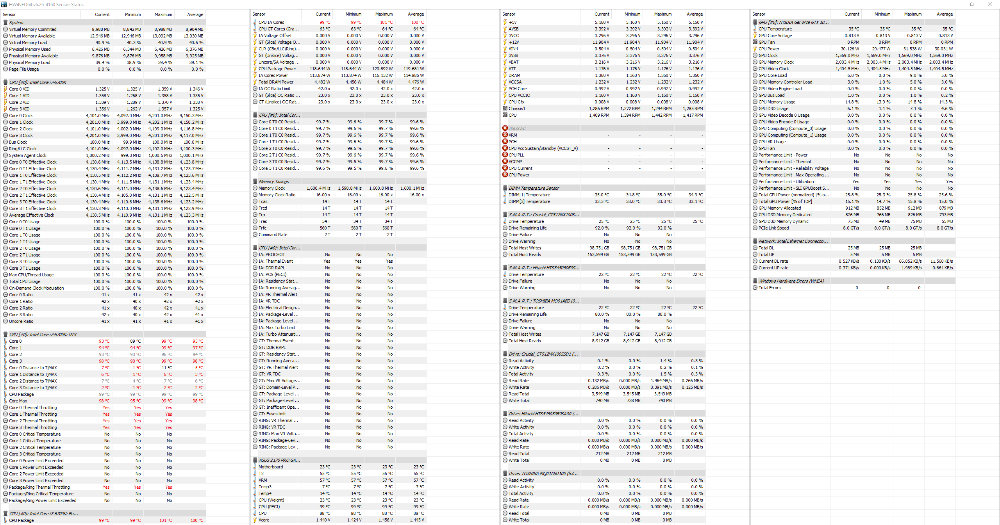Select the GPU Temperature sensor row
The image size is (1000, 525).
point(775,29)
